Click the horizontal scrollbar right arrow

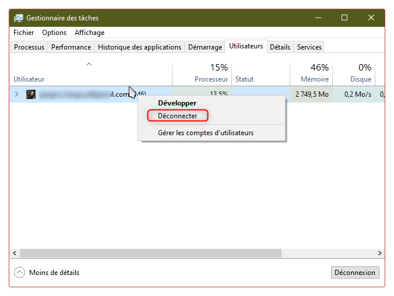379,253
